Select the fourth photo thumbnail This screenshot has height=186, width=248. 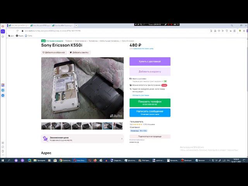77,126
